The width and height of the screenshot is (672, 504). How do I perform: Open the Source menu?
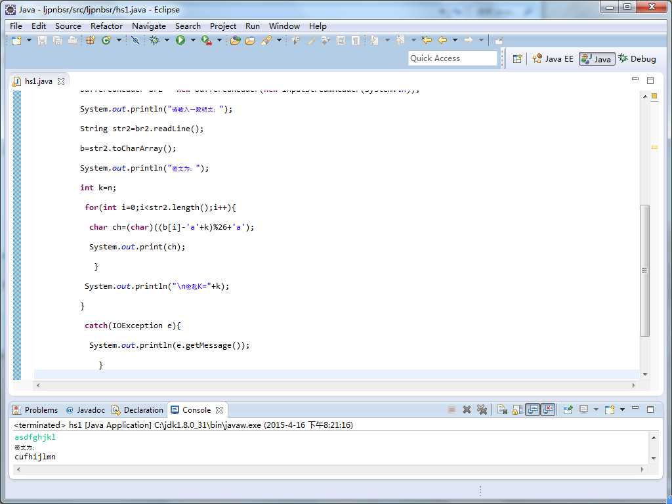pos(68,26)
